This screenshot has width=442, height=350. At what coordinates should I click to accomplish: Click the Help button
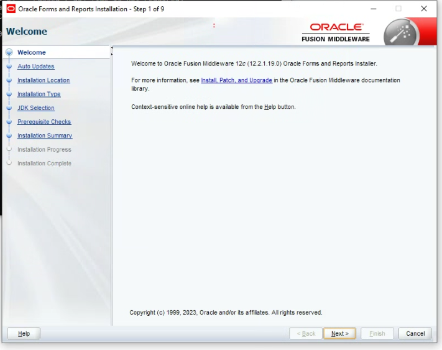(24, 333)
